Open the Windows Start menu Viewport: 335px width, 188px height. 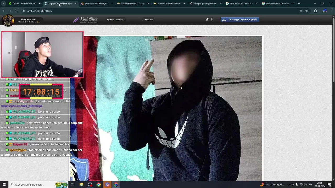point(4,185)
